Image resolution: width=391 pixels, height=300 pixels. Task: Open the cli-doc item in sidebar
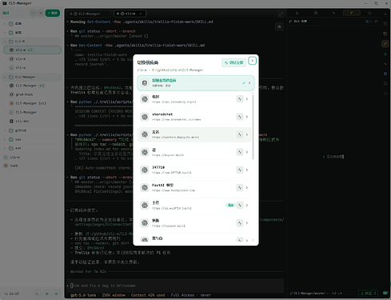point(32,121)
